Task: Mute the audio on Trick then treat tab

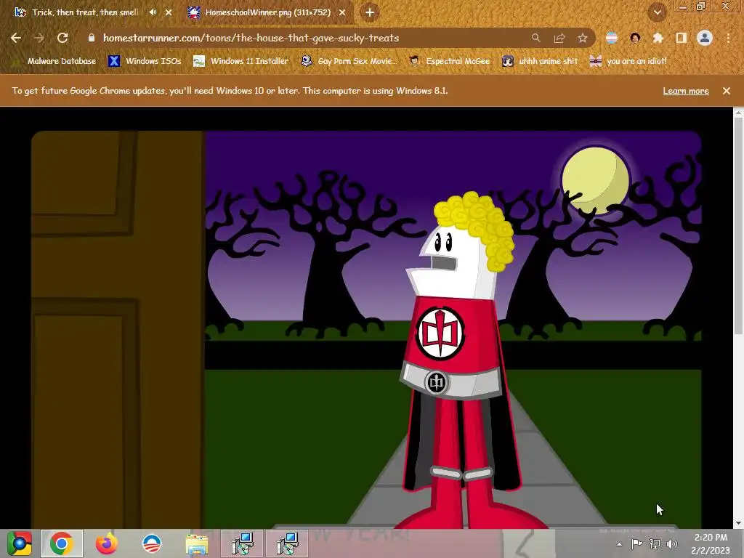Action: [x=153, y=12]
